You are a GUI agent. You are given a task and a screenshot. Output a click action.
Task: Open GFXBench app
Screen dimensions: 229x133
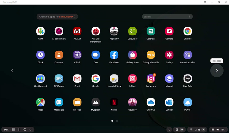(59, 79)
